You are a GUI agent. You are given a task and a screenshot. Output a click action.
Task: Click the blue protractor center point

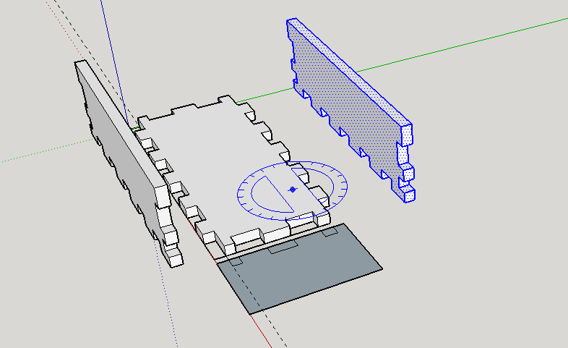[x=293, y=190]
